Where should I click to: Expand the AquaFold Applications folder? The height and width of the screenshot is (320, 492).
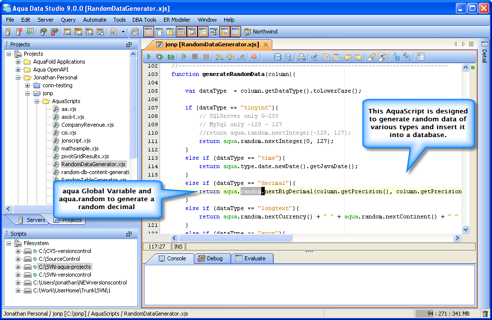[18, 62]
